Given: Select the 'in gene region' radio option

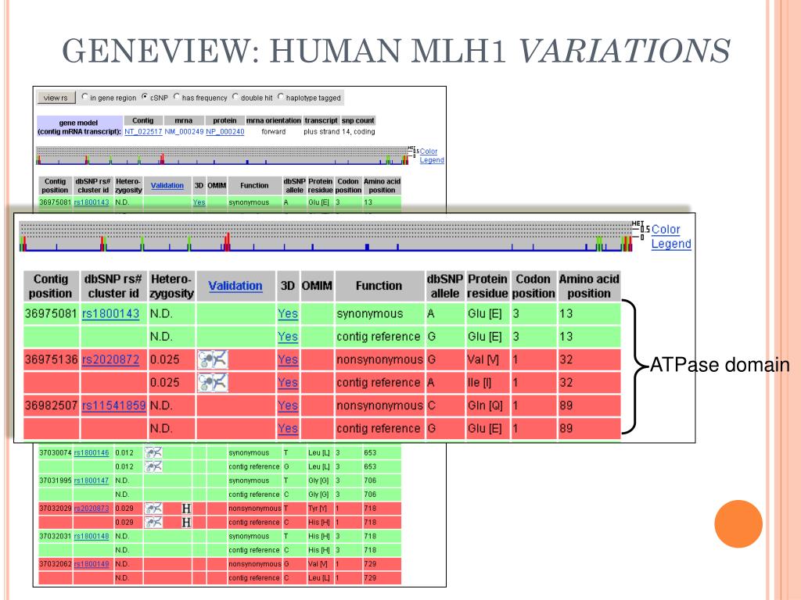Looking at the screenshot, I should coord(85,96).
